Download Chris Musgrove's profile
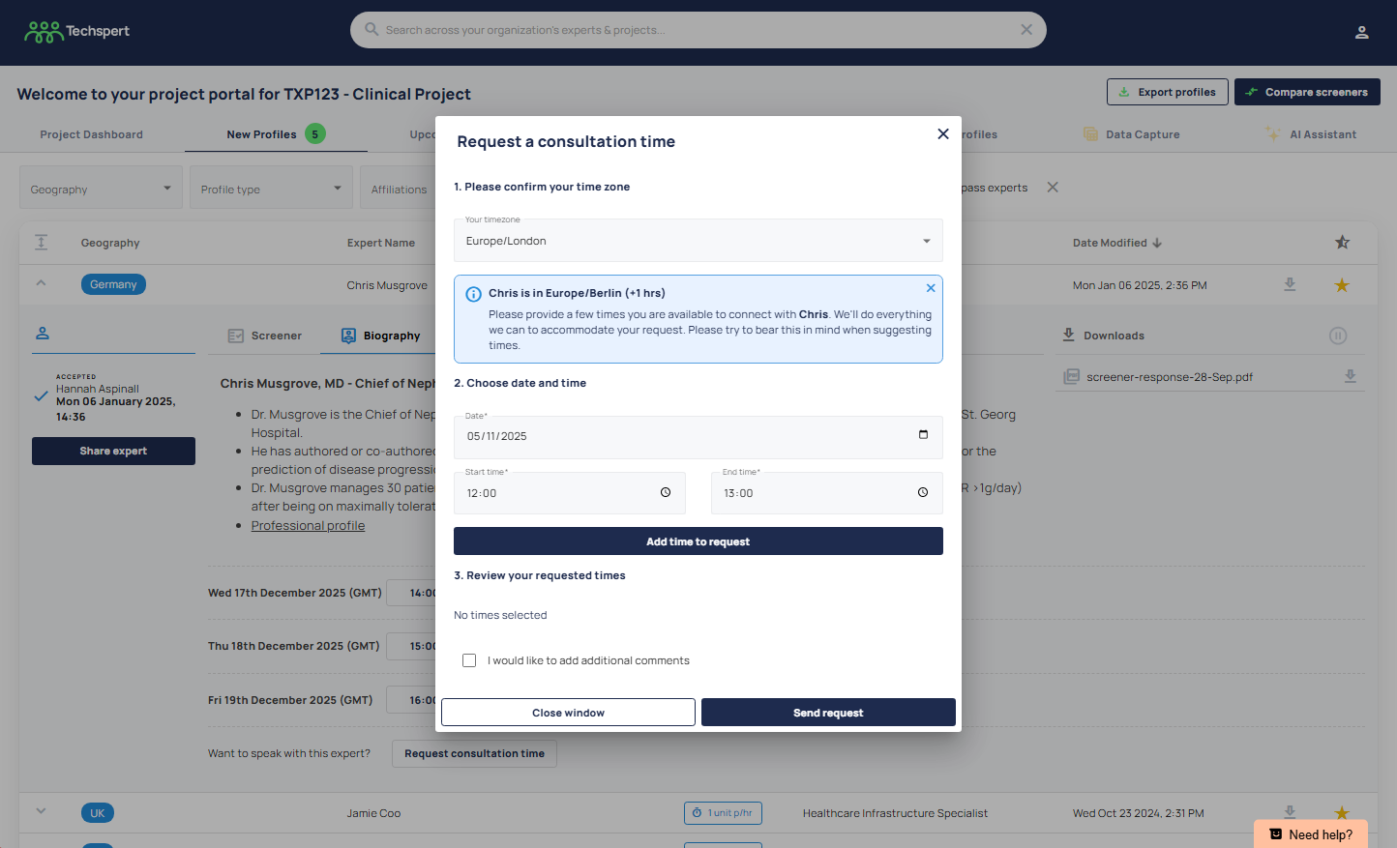 point(1290,284)
